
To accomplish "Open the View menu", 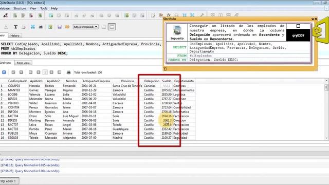I will 33,8.
